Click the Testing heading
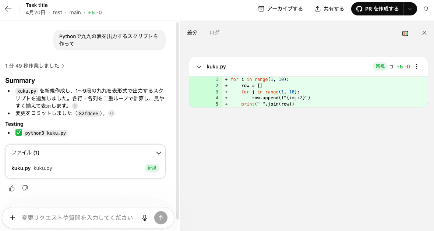 (14, 124)
